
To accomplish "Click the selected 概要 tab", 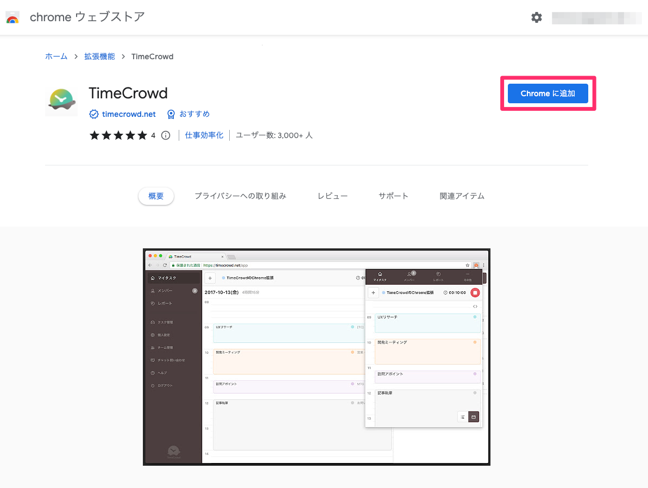I will tap(156, 196).
